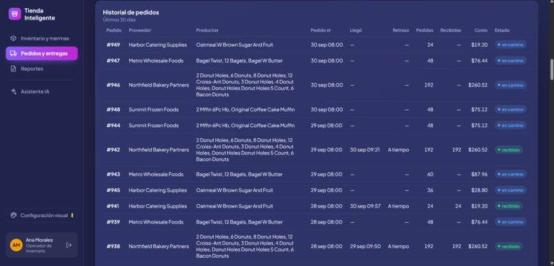Click Summit Frozen Foods in order #948 row
The height and width of the screenshot is (266, 554).
[x=153, y=109]
